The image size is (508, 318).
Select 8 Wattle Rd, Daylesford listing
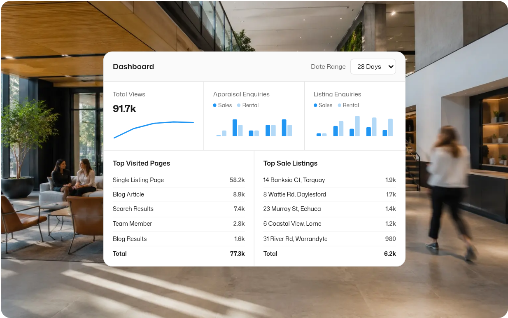point(330,194)
